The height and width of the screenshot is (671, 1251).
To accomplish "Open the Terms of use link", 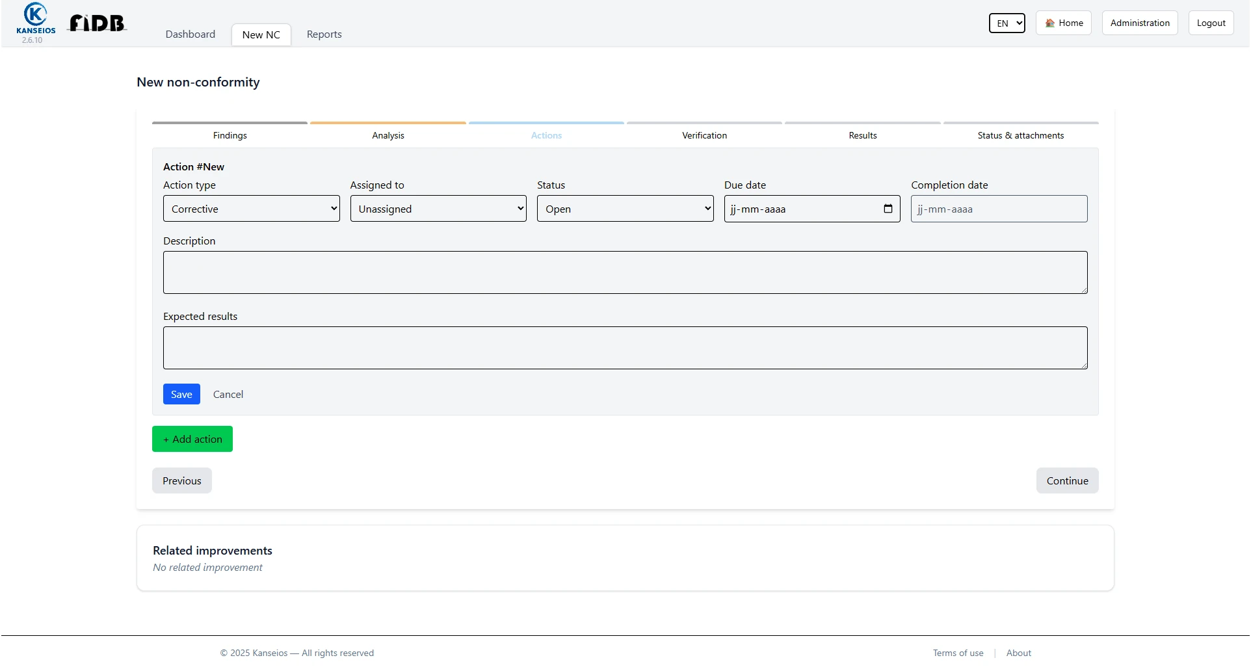I will 958,653.
